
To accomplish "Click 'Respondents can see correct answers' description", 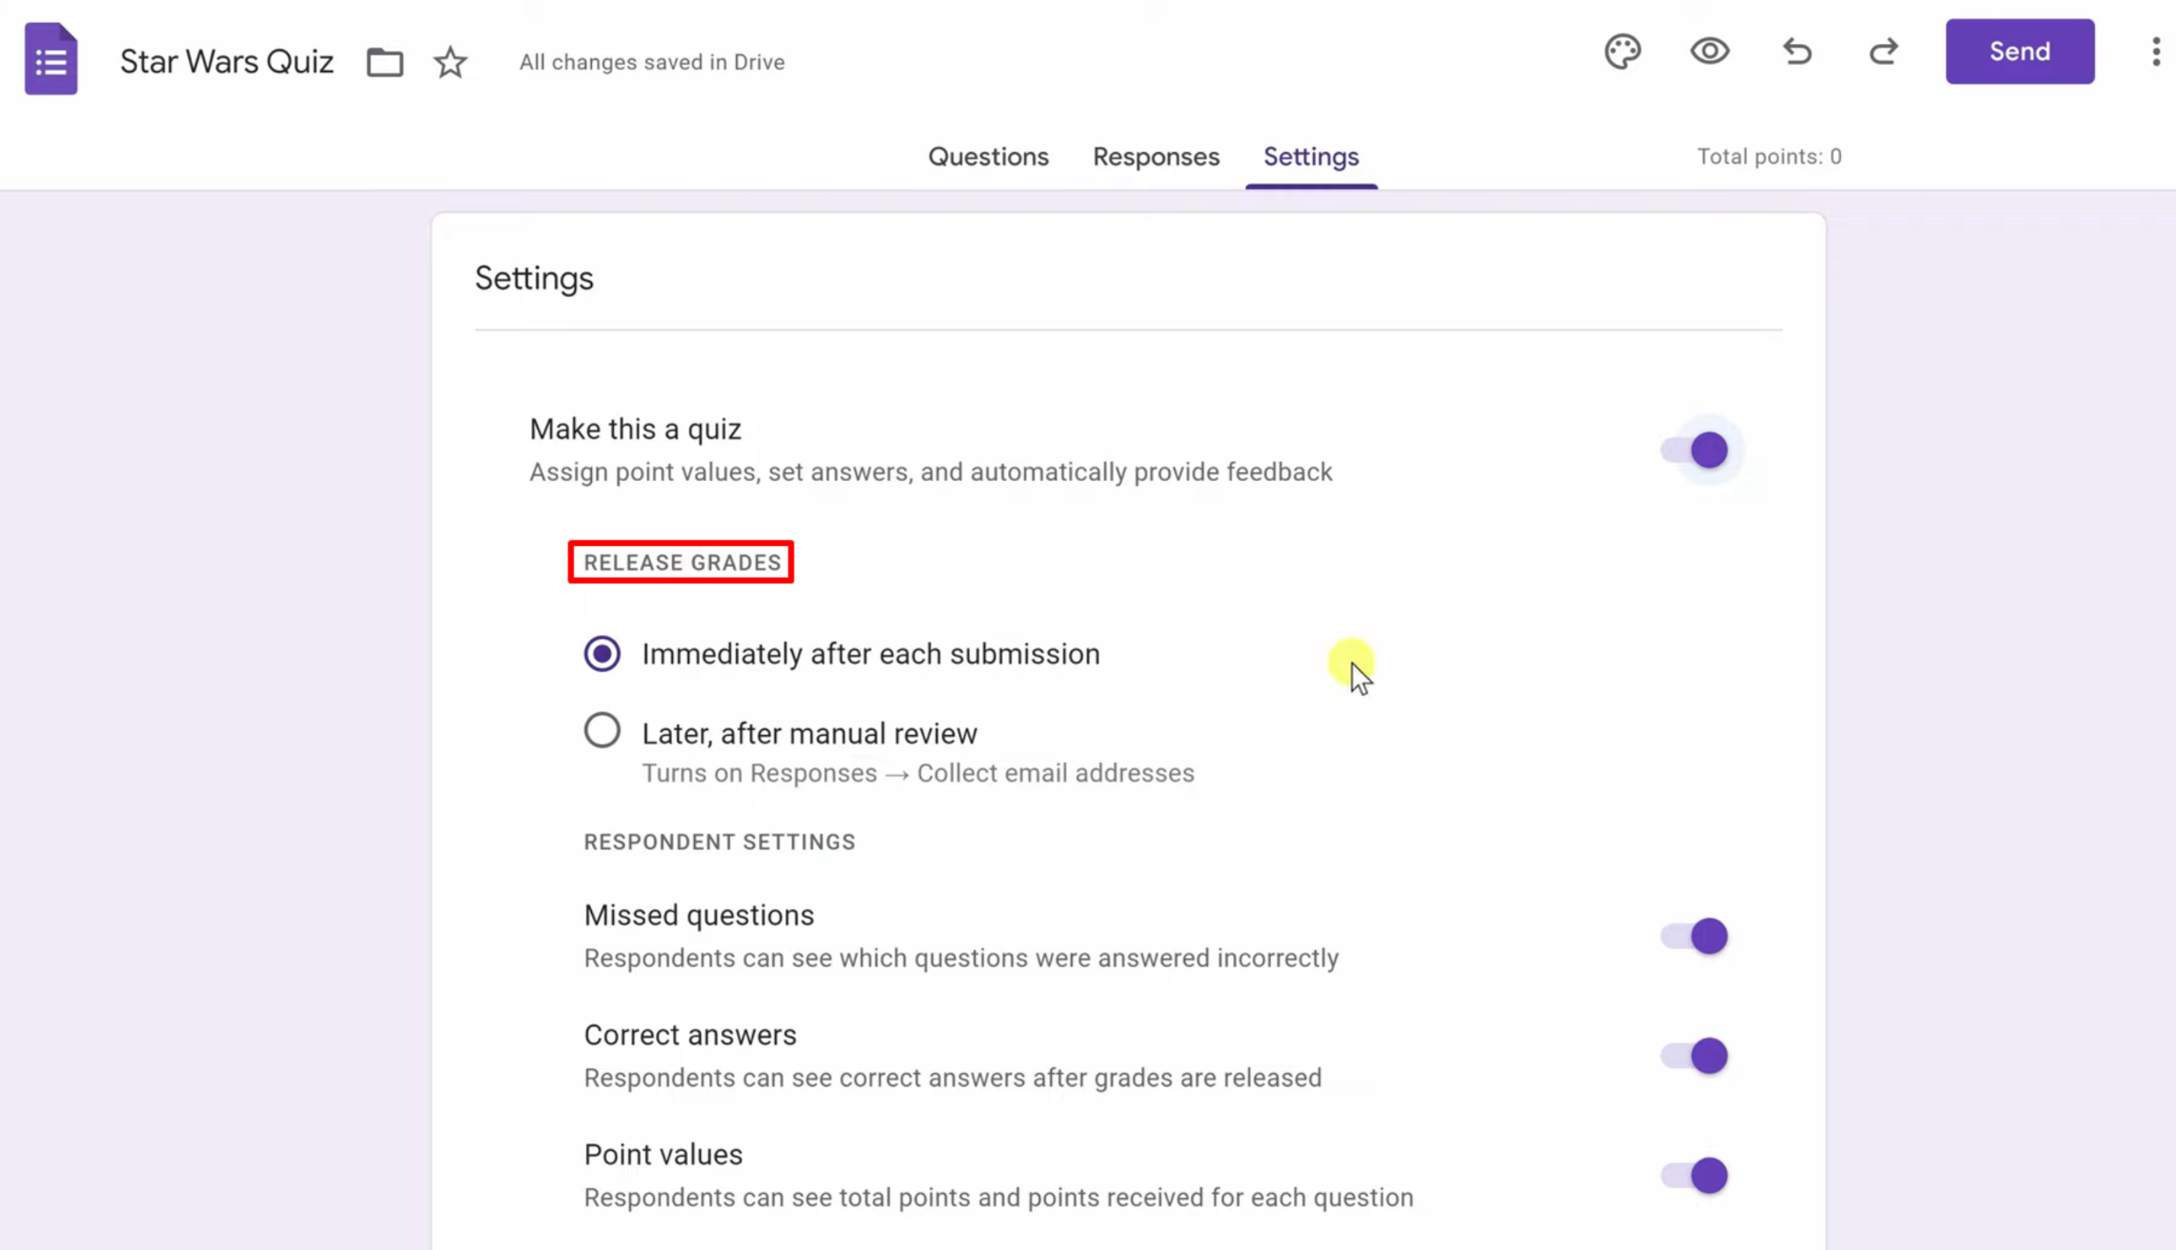I will tap(953, 1079).
